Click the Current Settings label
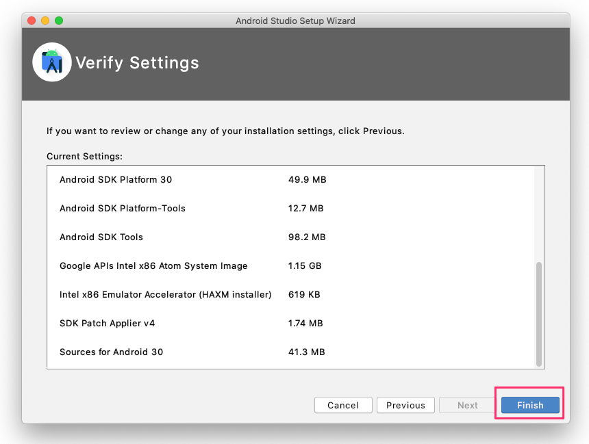589x444 pixels. click(84, 156)
